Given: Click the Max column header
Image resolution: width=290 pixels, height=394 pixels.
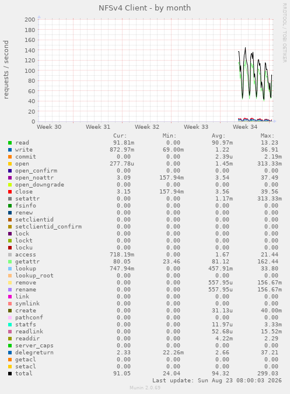Looking at the screenshot, I should (x=267, y=136).
